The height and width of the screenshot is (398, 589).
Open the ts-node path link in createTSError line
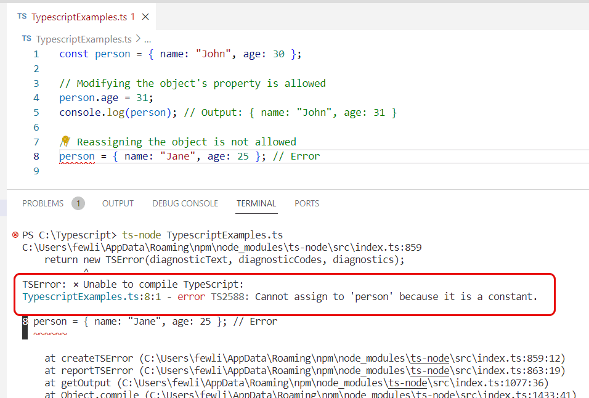click(429, 359)
